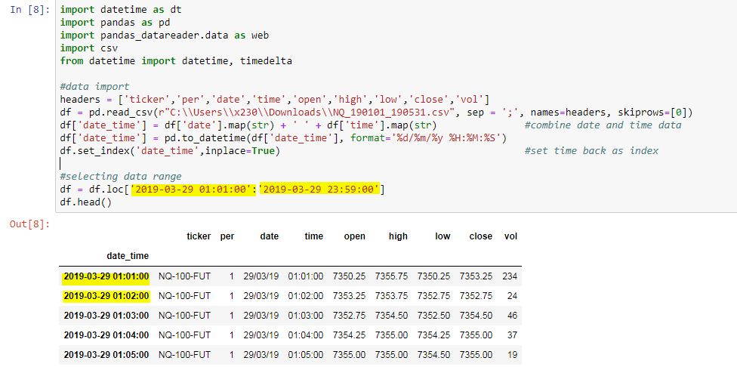Click vol value 24

pos(512,296)
